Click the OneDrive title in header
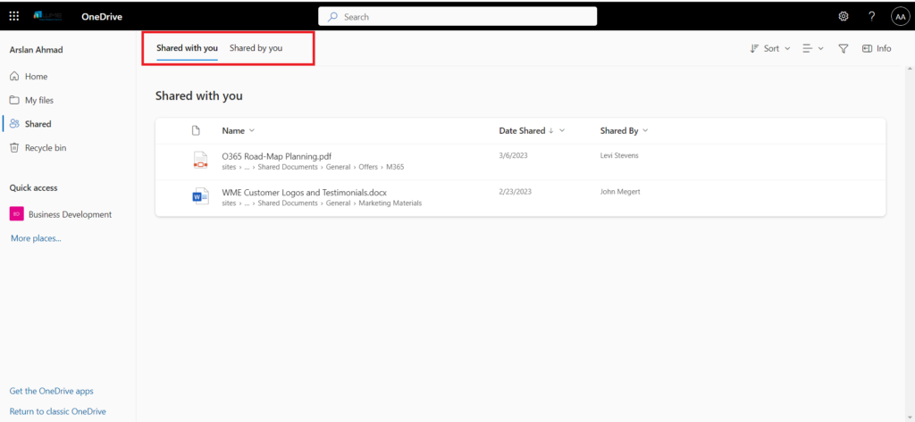 tap(102, 16)
